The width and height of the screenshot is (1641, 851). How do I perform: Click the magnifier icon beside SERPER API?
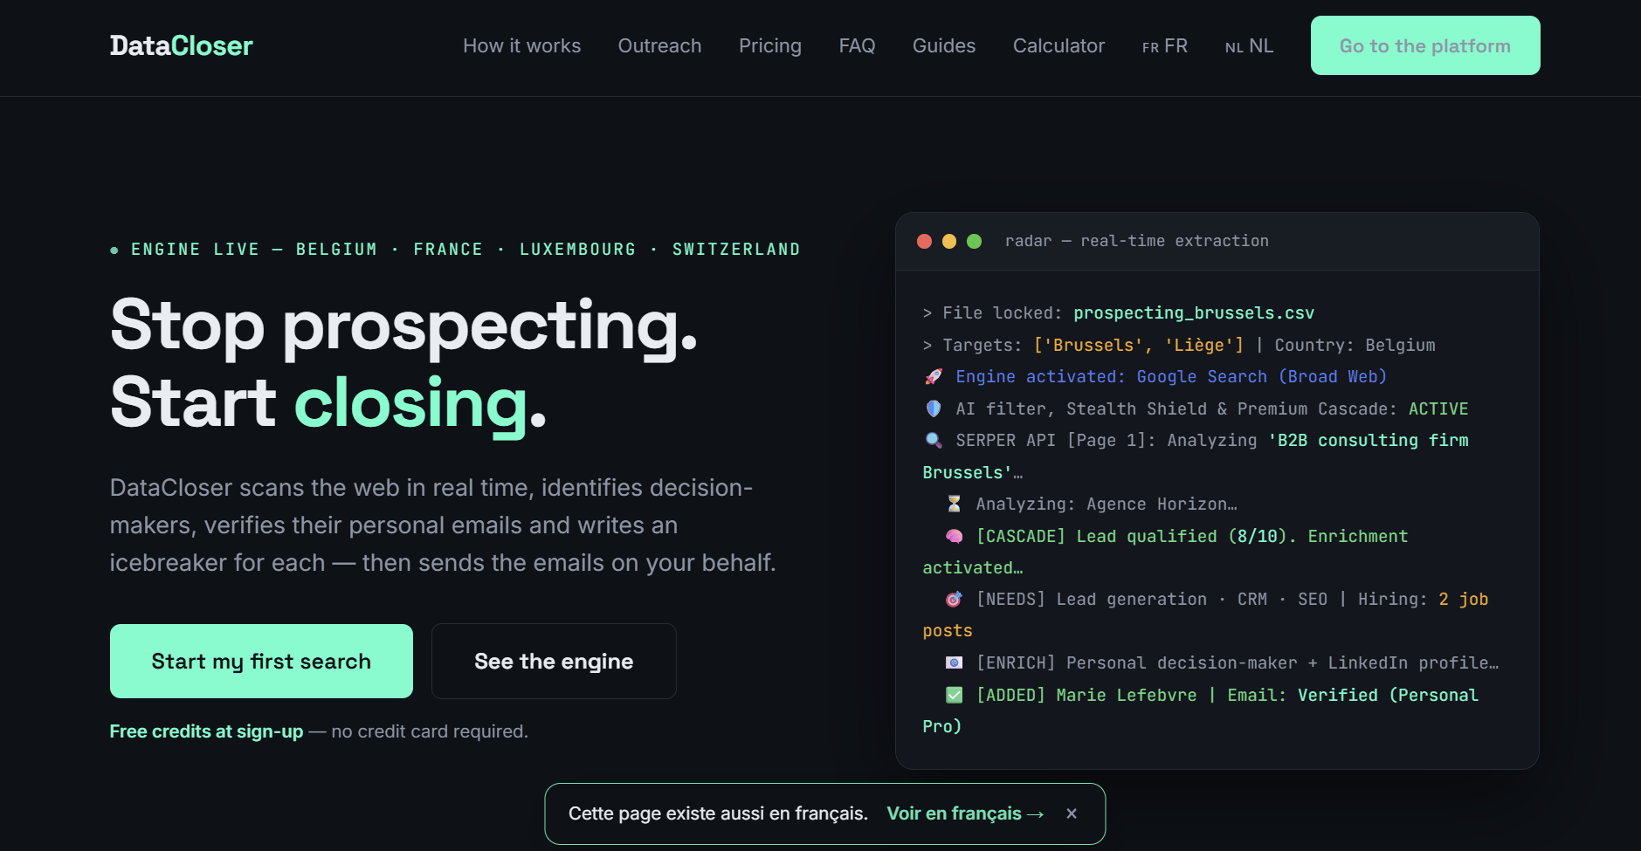[934, 440]
